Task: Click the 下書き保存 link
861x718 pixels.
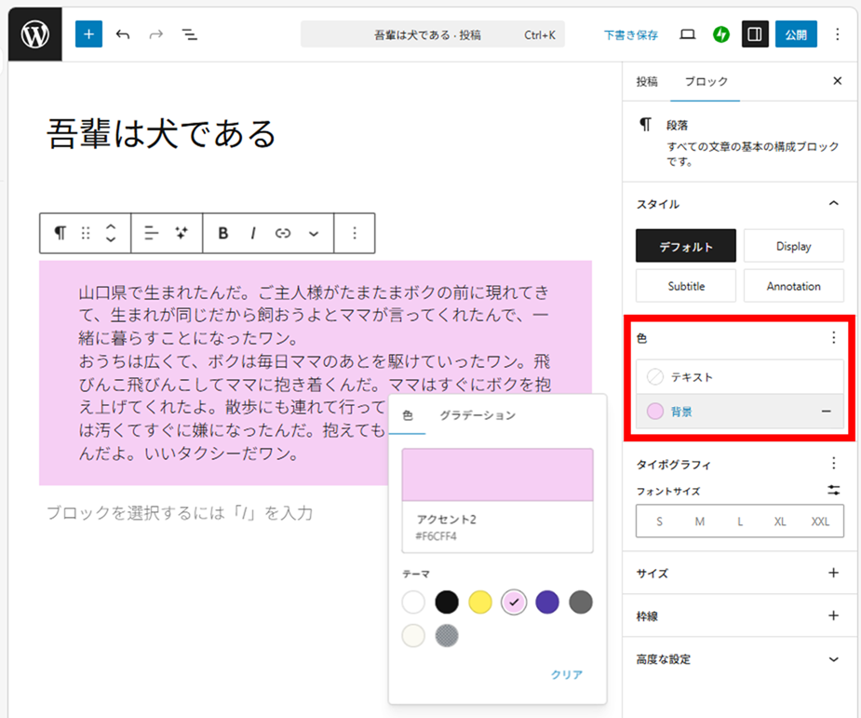Action: tap(630, 34)
